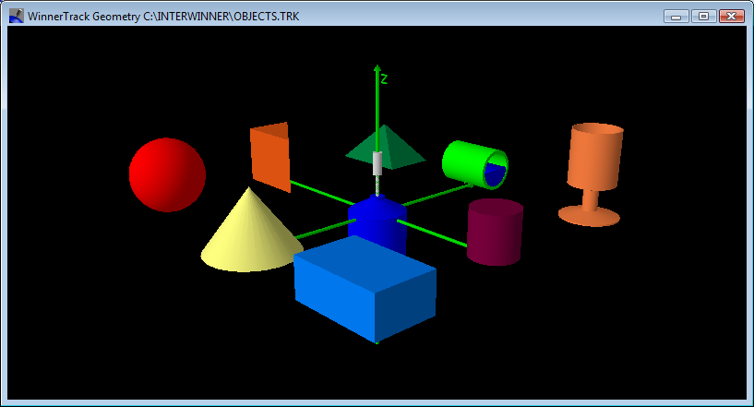Pick the maroon cylinder
The image size is (754, 407).
coord(495,233)
